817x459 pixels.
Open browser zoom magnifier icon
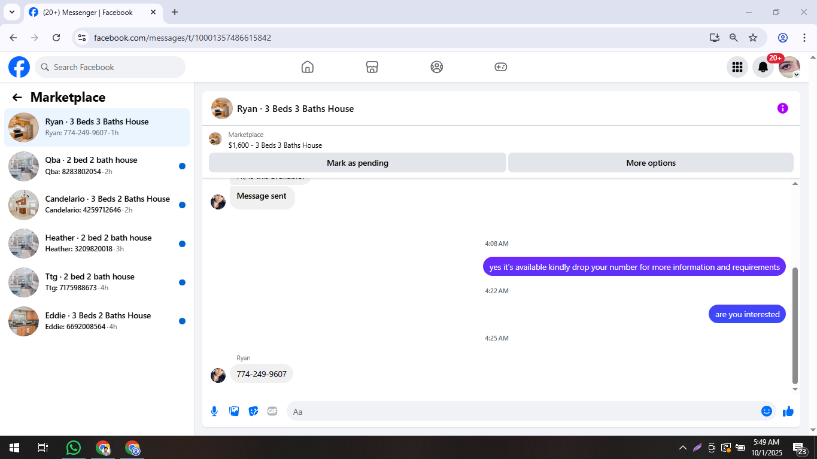pos(734,38)
